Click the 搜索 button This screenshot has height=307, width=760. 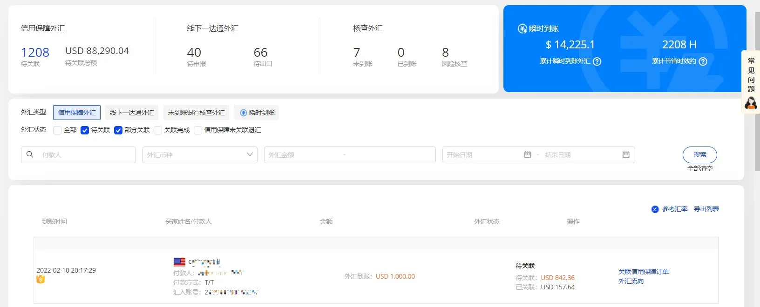[x=699, y=154]
